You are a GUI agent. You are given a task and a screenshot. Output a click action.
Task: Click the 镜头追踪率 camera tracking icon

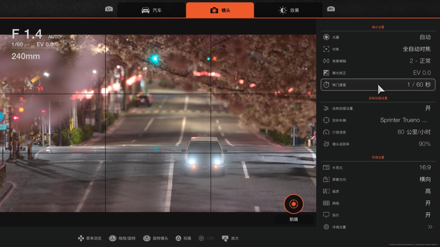(326, 144)
